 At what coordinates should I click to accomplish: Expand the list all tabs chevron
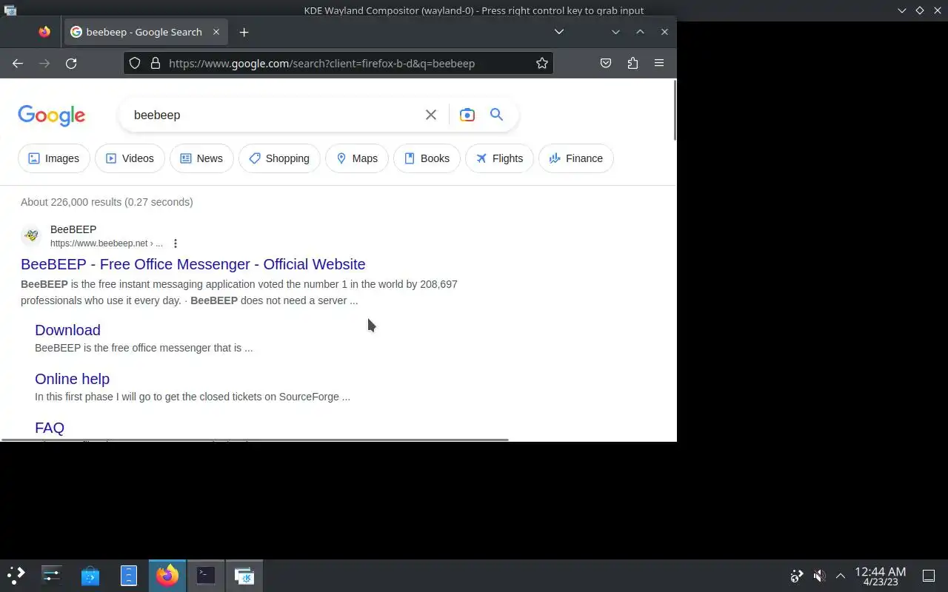pos(559,32)
